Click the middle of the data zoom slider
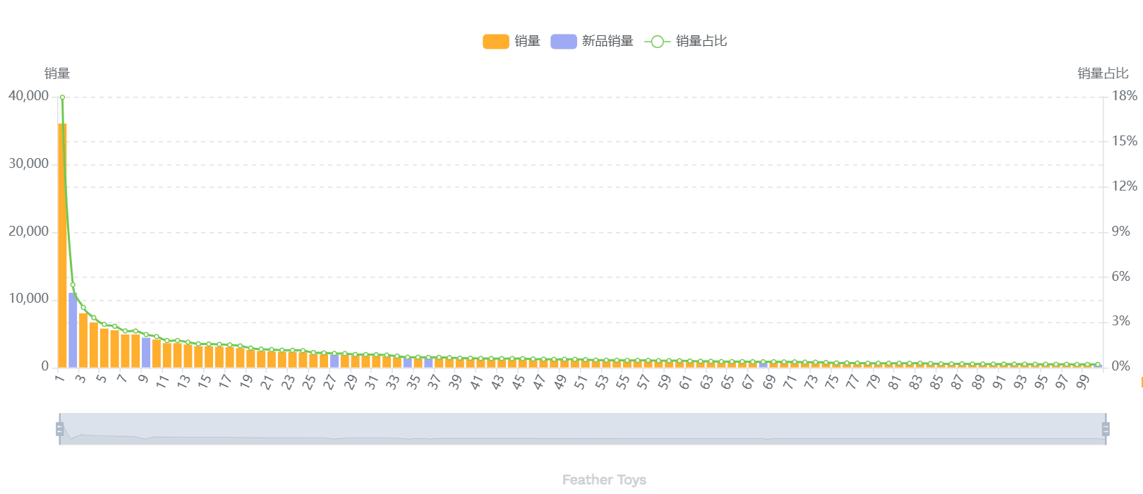The height and width of the screenshot is (494, 1143). click(x=583, y=429)
